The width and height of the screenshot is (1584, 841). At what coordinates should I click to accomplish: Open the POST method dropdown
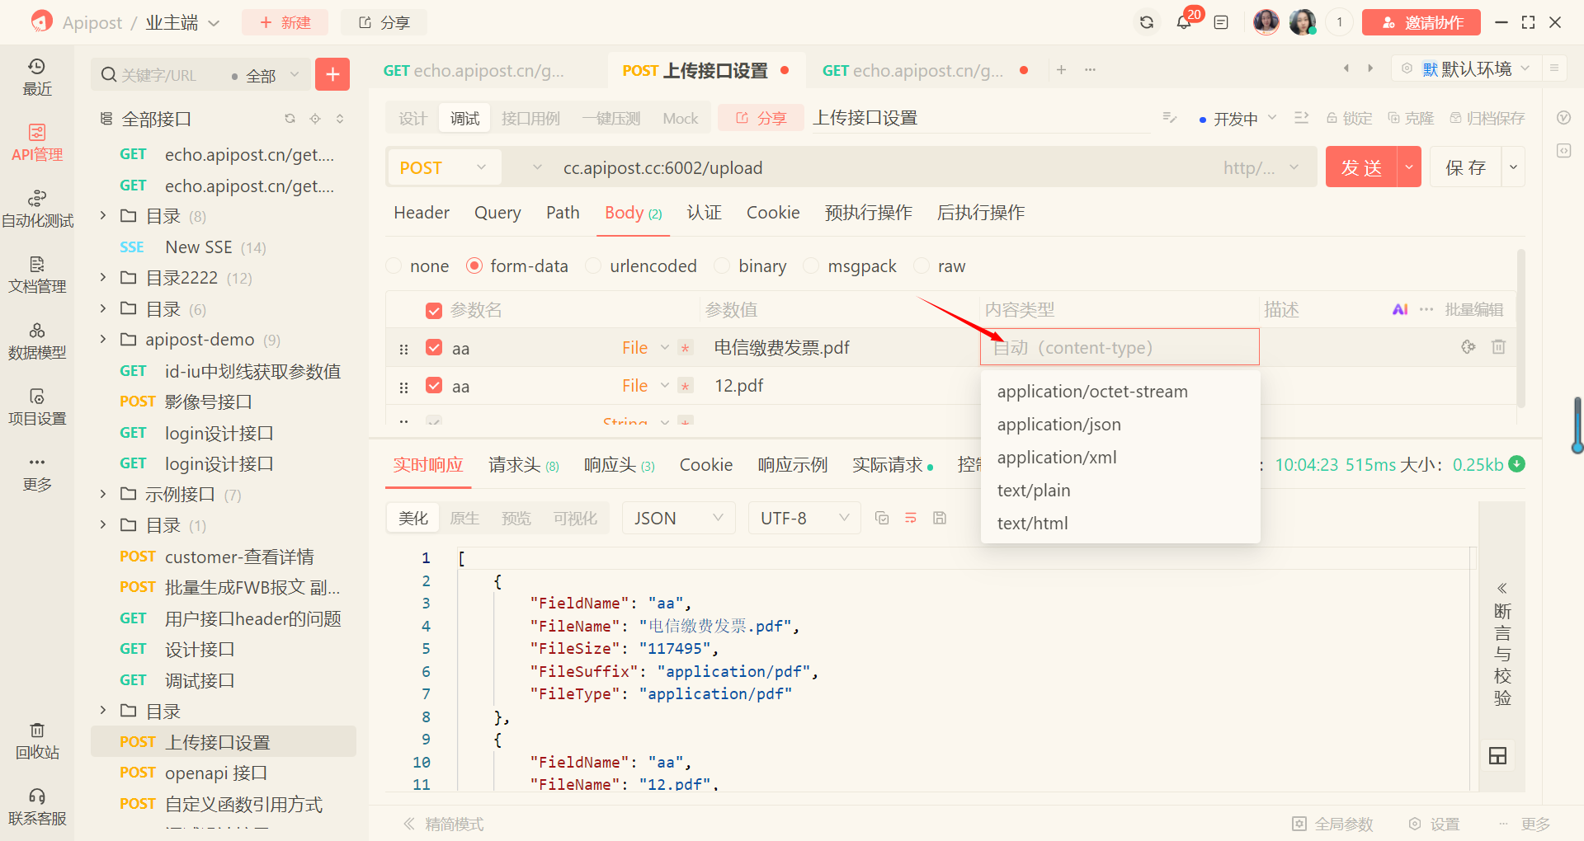pyautogui.click(x=444, y=167)
